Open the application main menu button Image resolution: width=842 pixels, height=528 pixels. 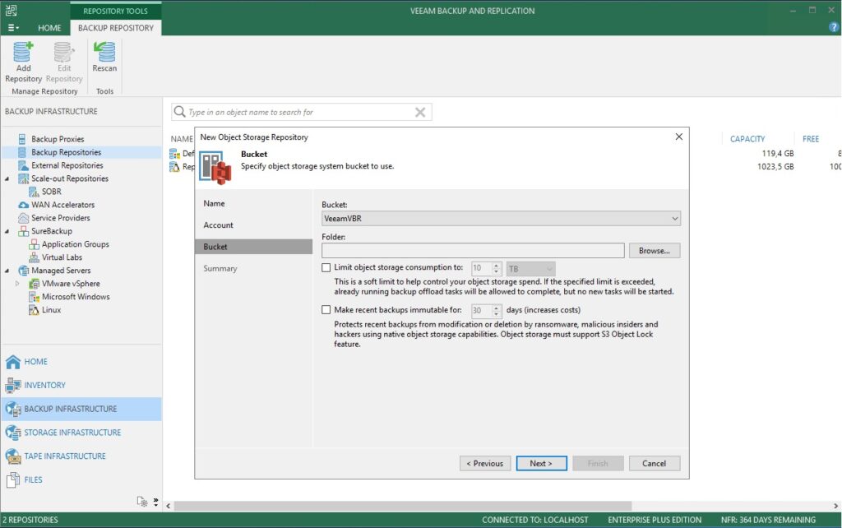[13, 28]
